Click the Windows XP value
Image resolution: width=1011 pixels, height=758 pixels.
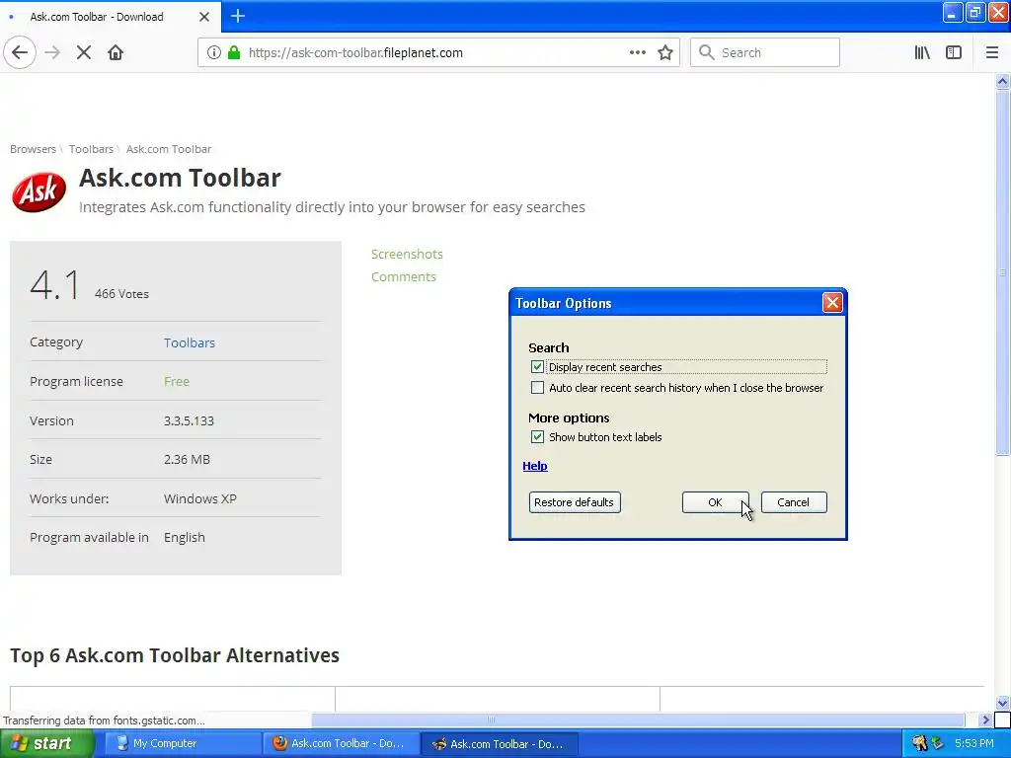(x=199, y=498)
